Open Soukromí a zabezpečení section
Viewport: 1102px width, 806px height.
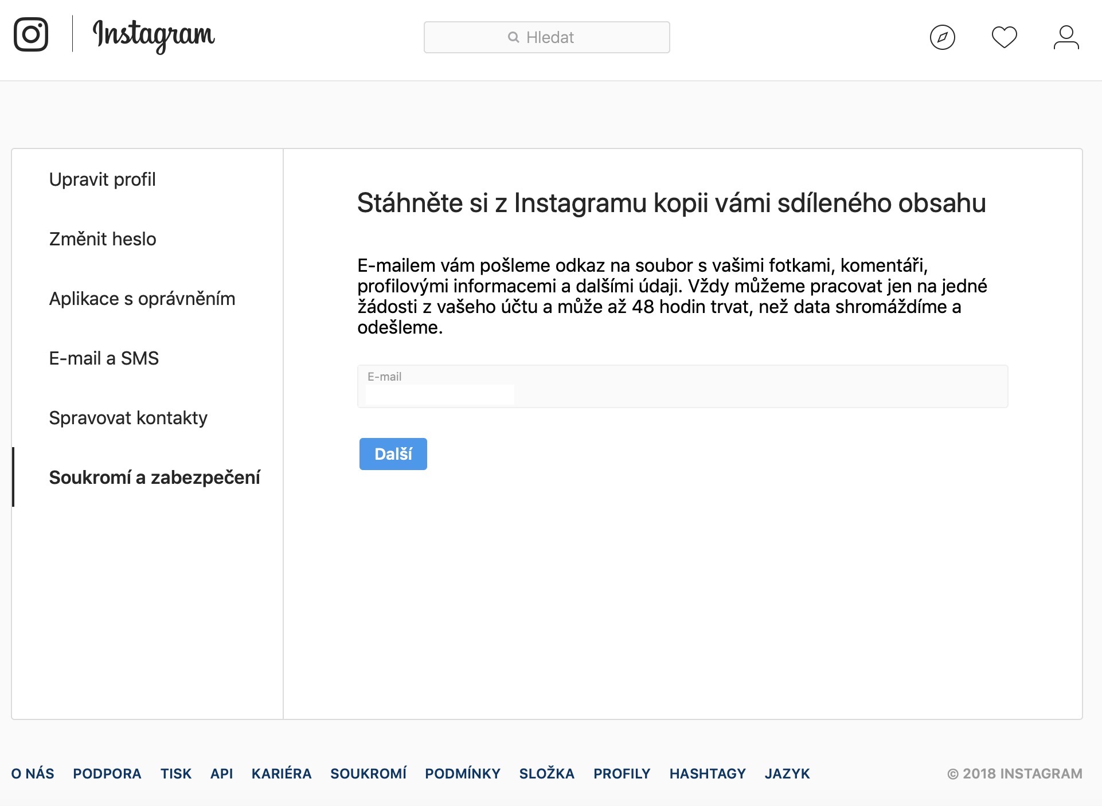154,478
